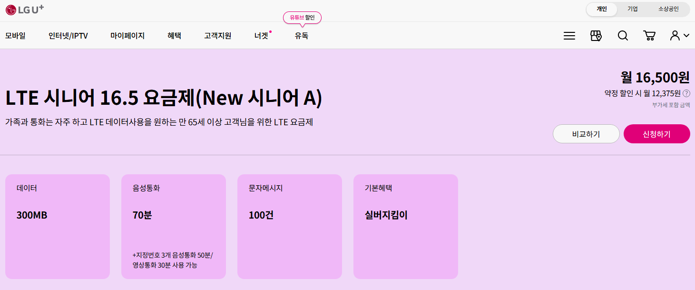Open the 유독 page
This screenshot has width=695, height=290.
pos(301,35)
